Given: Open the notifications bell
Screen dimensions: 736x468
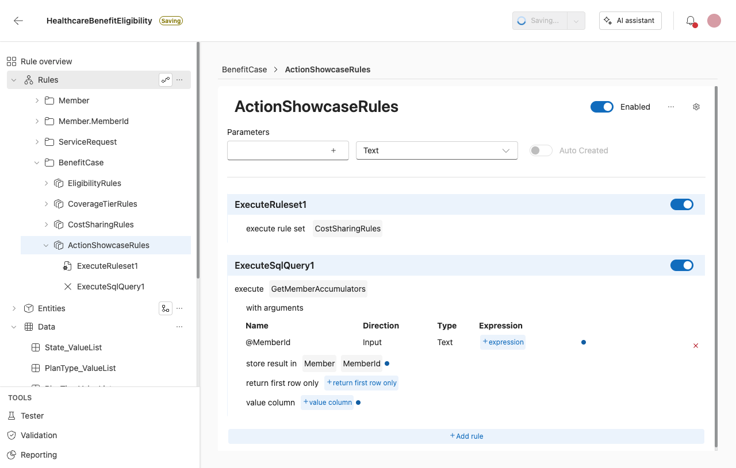Looking at the screenshot, I should click(691, 21).
